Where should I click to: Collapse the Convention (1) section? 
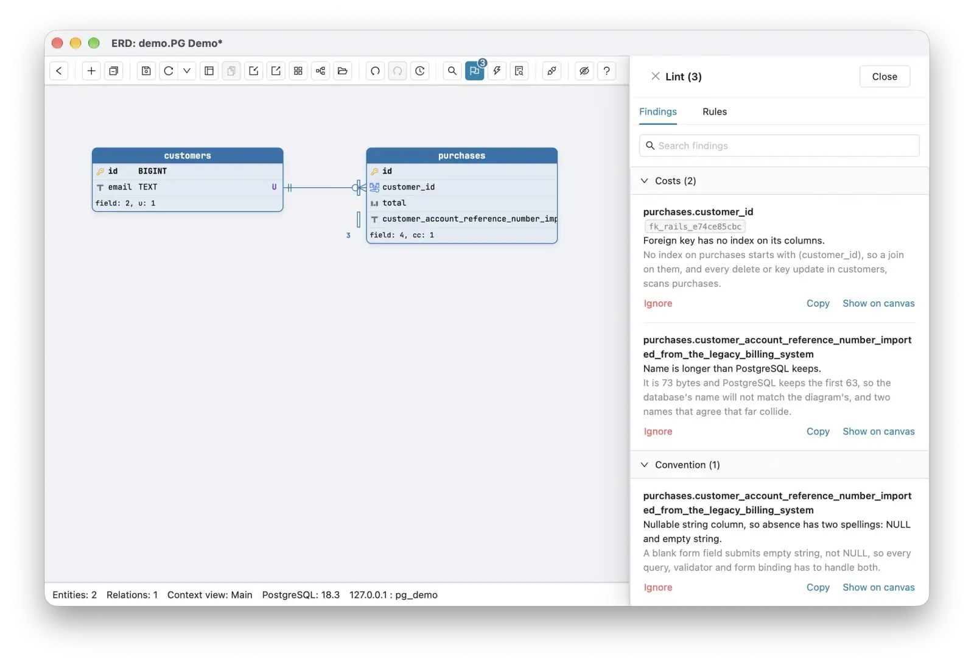(779, 465)
